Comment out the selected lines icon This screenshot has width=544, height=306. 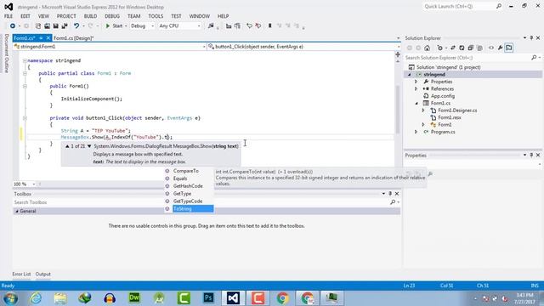249,26
